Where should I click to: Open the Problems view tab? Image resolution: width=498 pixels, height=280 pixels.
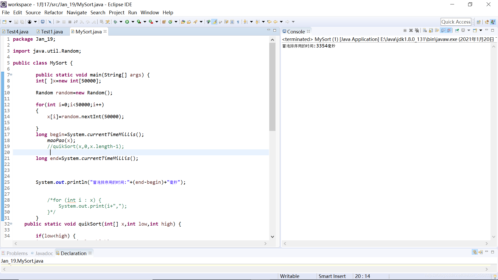(x=17, y=253)
